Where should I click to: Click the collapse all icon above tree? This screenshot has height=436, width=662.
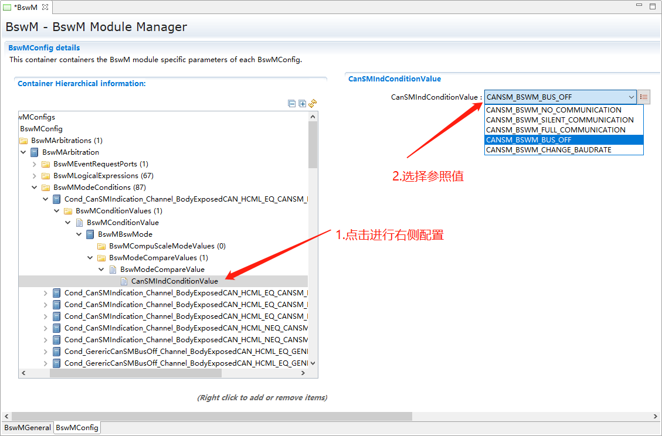[292, 104]
